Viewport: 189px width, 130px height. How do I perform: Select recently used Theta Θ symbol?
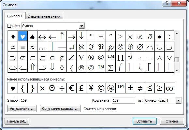tap(52, 88)
